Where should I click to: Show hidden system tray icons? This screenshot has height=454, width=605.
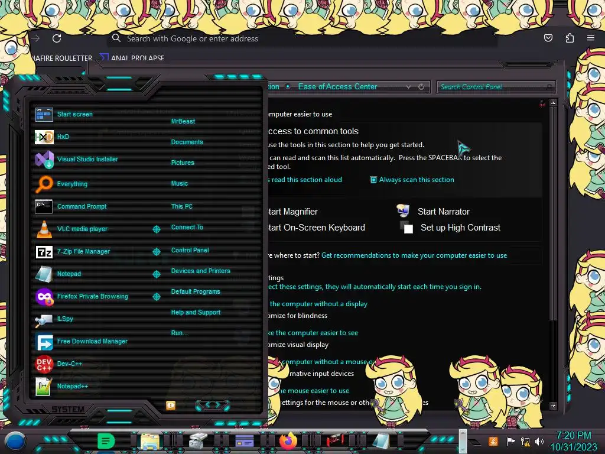coord(474,442)
